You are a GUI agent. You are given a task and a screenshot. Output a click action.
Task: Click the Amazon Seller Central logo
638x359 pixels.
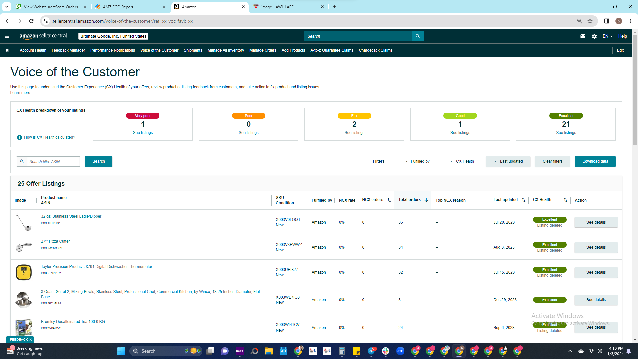tap(43, 36)
